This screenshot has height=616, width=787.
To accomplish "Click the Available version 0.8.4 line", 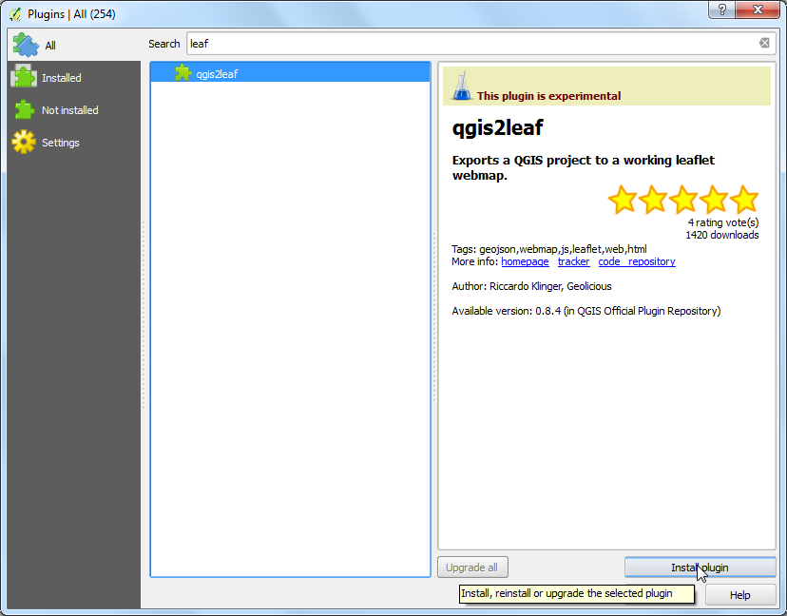I will (586, 311).
